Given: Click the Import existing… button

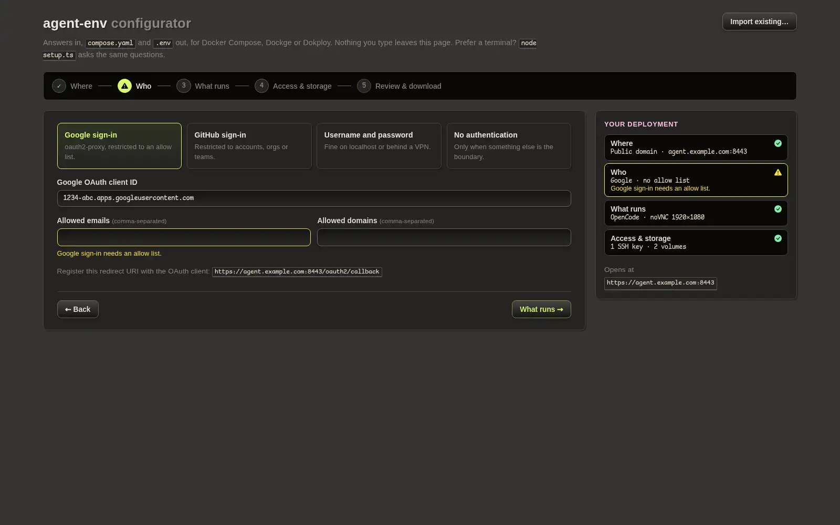Looking at the screenshot, I should click(x=759, y=22).
